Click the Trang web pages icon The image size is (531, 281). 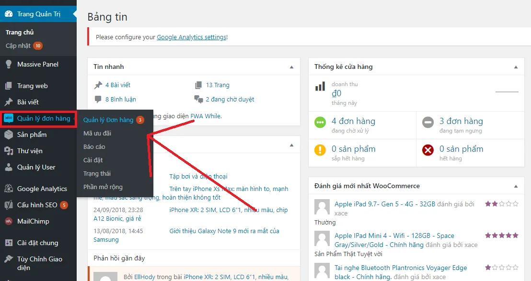(x=9, y=86)
